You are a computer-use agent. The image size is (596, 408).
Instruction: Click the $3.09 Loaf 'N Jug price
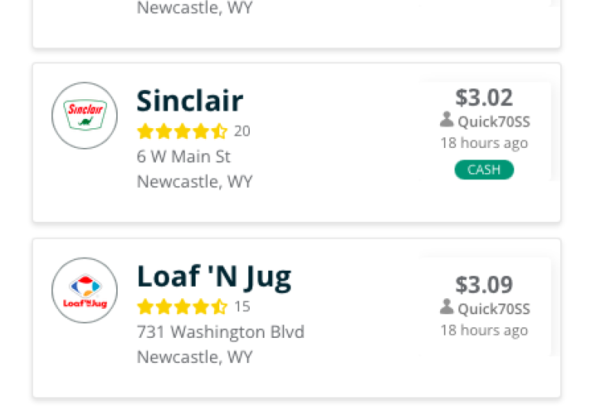tap(484, 284)
